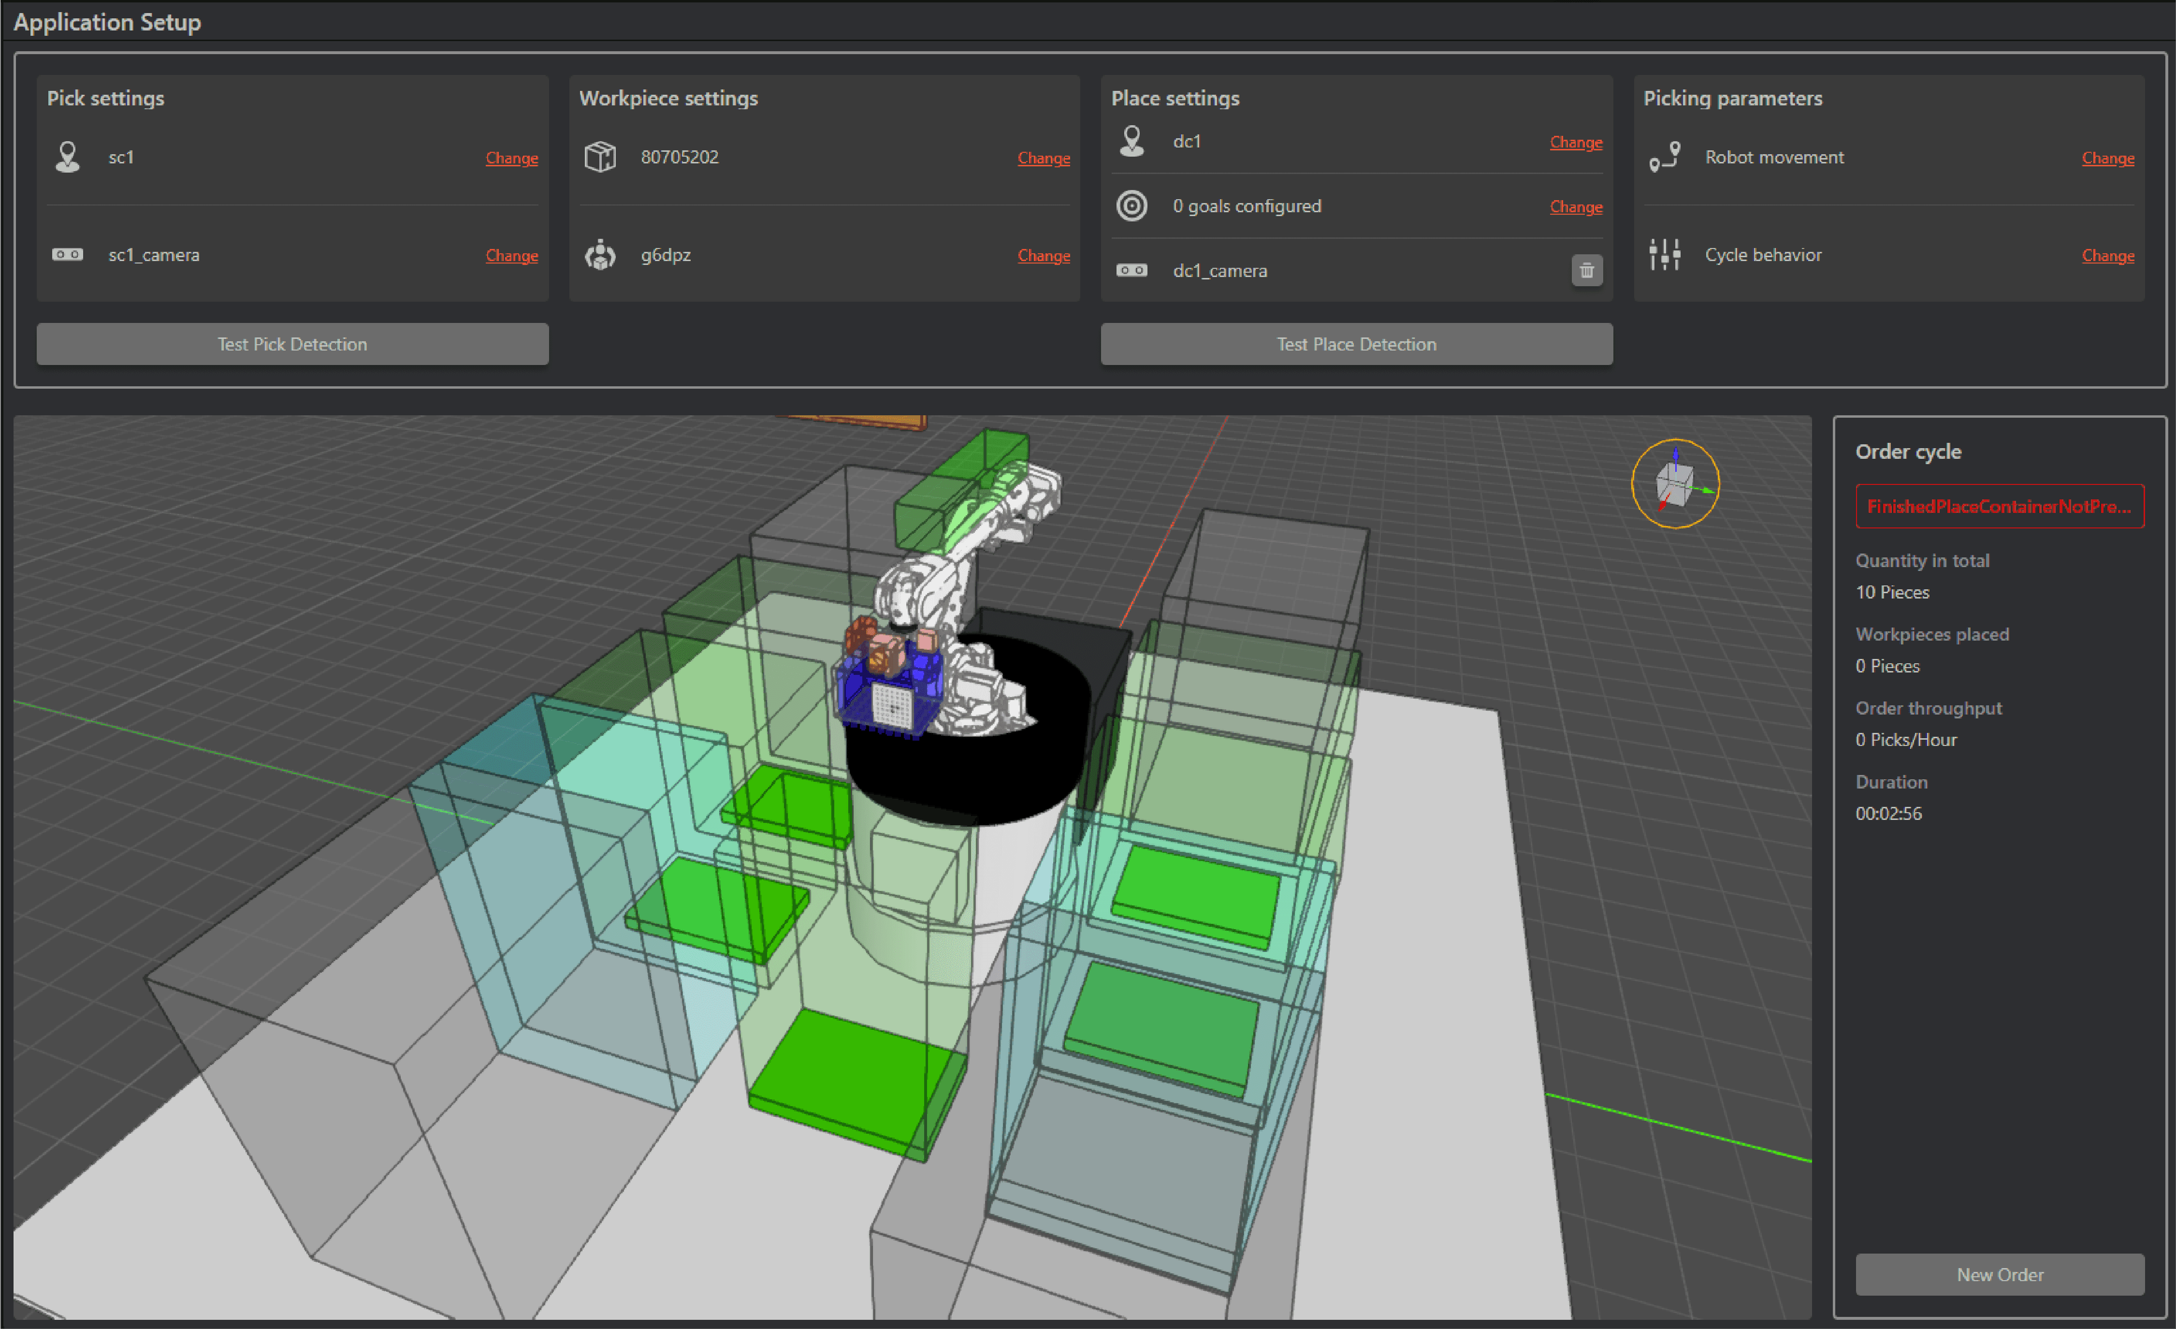Change the g6dpz gripper
Viewport: 2176px width, 1329px height.
[x=1043, y=255]
